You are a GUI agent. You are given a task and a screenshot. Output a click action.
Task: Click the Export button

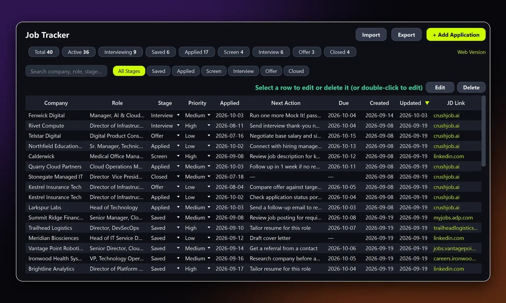[x=406, y=35]
